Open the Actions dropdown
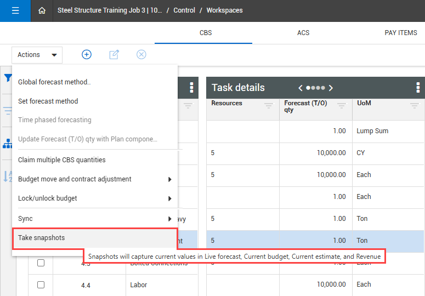Viewport: 425px width, 296px height. coord(37,55)
